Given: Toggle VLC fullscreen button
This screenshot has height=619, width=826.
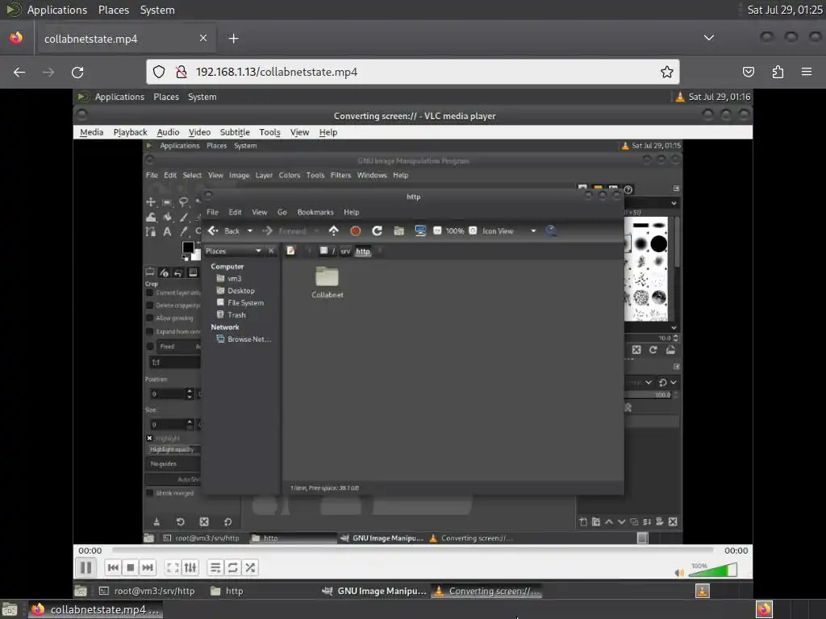Looking at the screenshot, I should pos(173,567).
